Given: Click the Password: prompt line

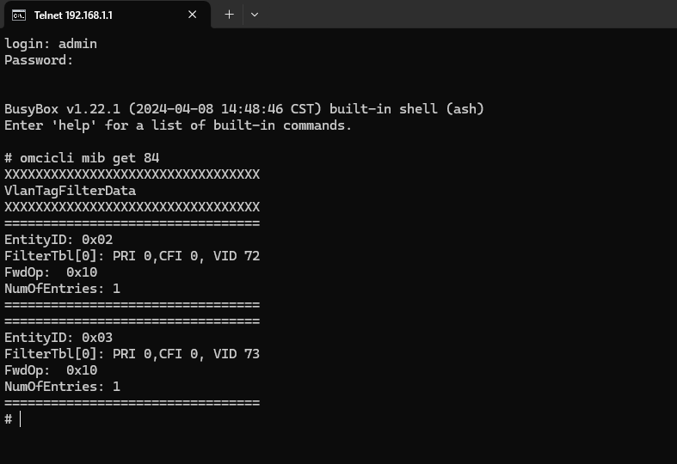Looking at the screenshot, I should click(x=39, y=60).
